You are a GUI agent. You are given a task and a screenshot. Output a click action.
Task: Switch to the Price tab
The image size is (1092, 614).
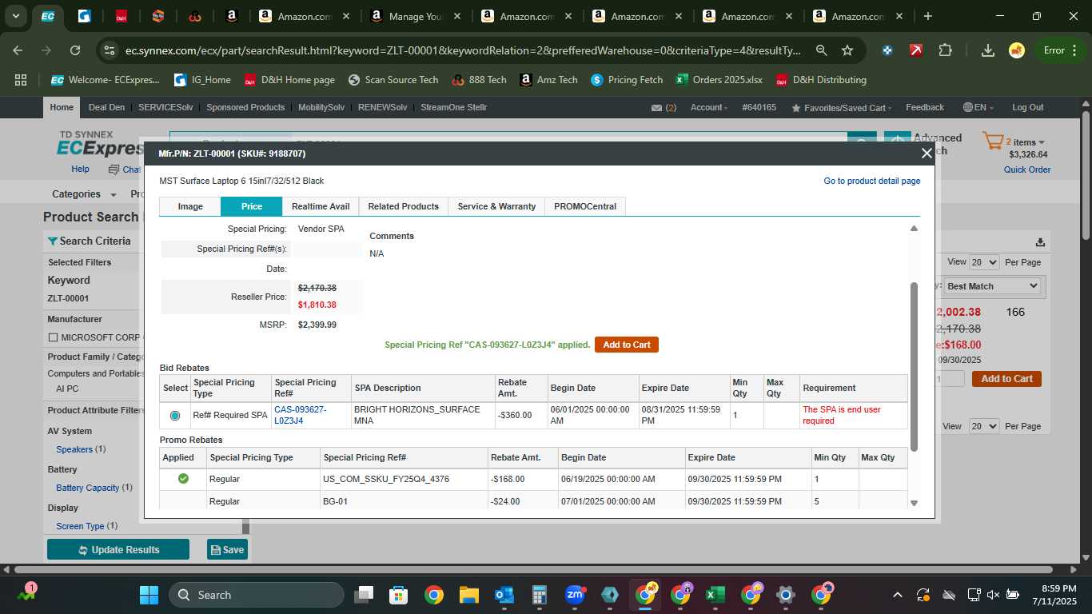coord(252,206)
